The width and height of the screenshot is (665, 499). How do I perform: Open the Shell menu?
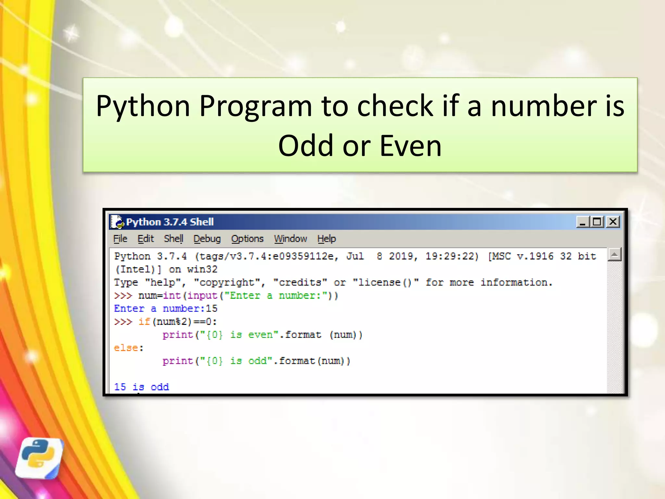click(x=174, y=239)
